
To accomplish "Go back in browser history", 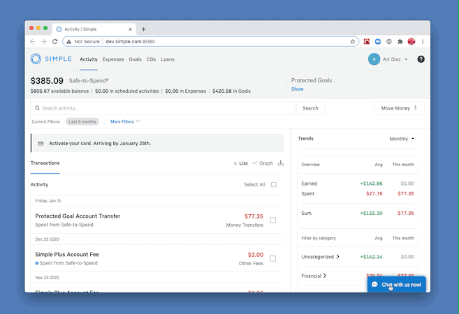I will pyautogui.click(x=33, y=41).
